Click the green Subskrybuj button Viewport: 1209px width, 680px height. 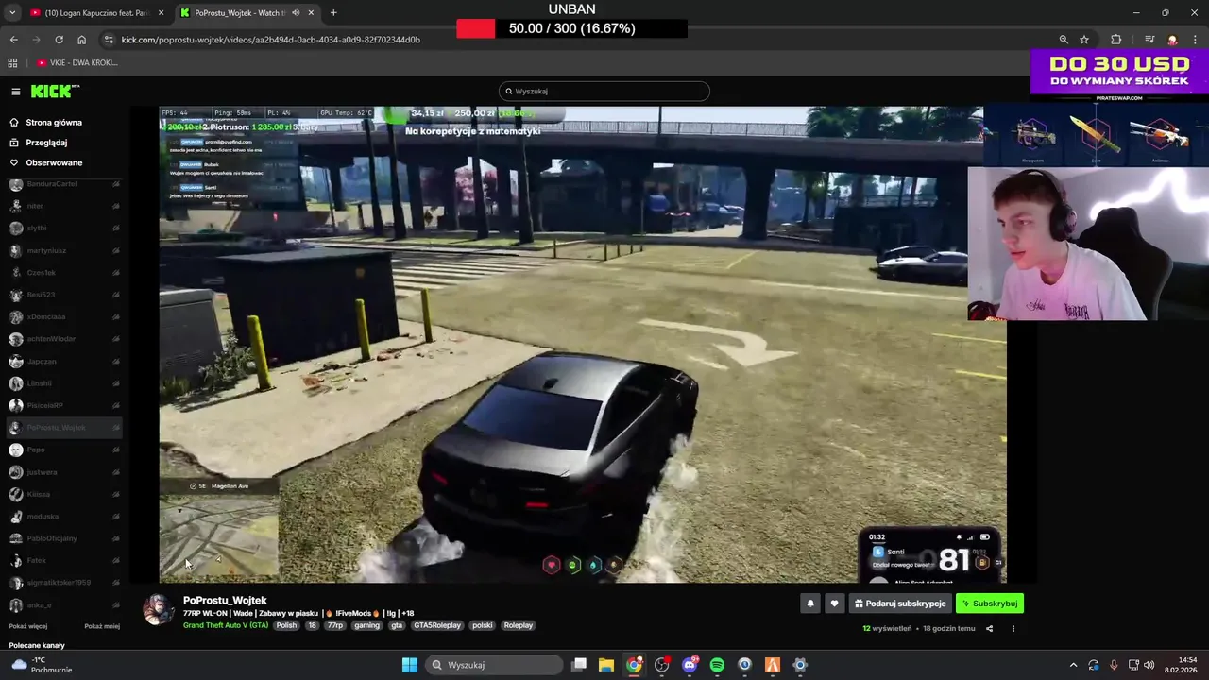click(990, 603)
